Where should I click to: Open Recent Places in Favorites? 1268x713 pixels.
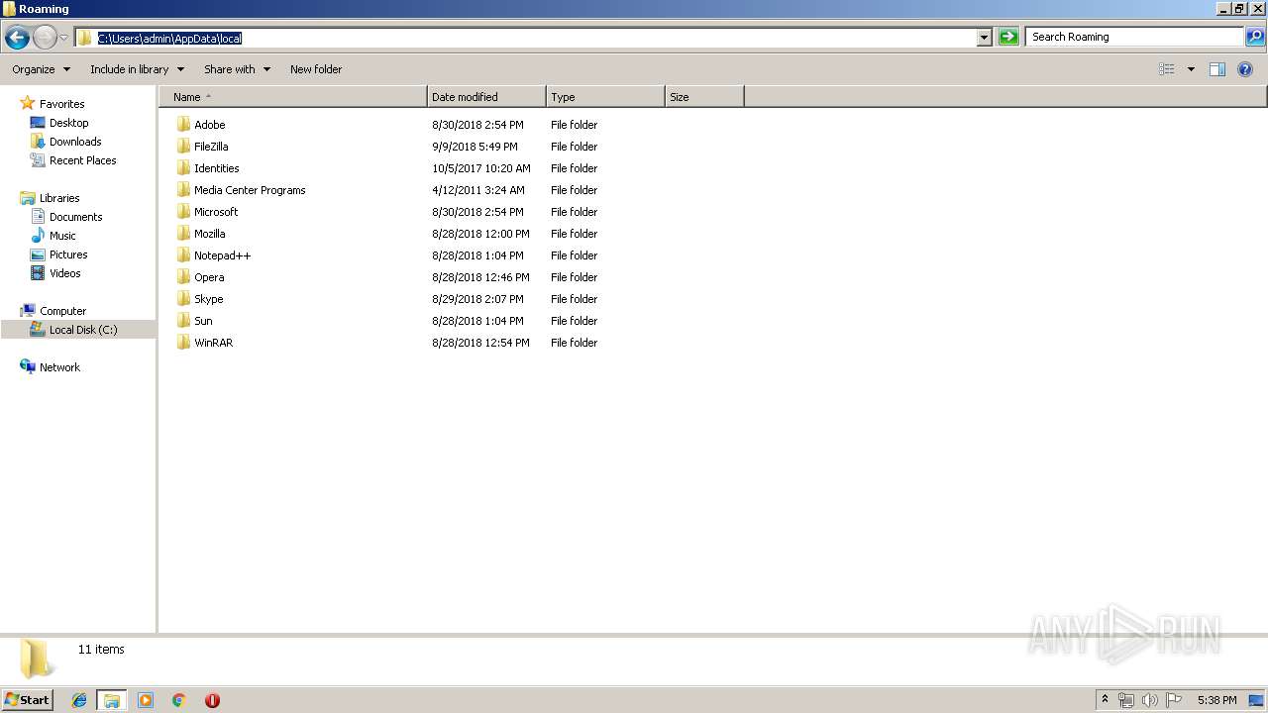82,160
